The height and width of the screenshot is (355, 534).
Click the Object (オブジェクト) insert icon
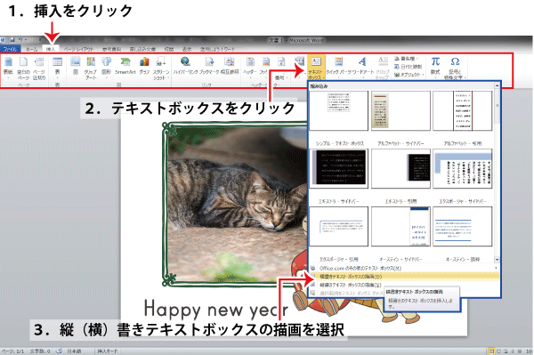(397, 75)
